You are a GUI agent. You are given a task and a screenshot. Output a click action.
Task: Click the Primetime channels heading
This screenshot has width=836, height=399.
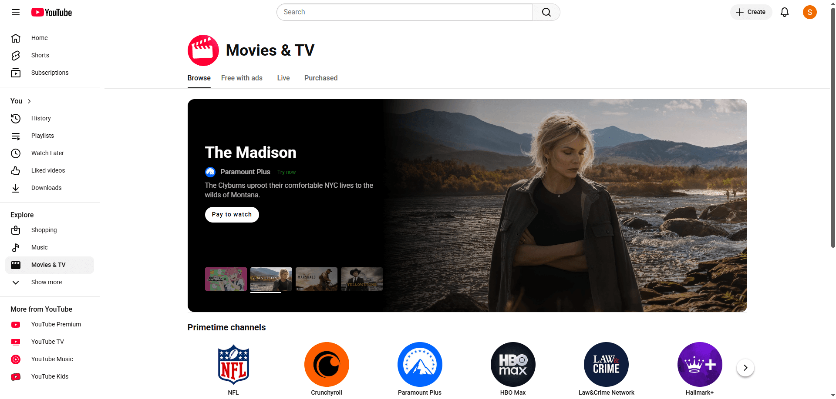pyautogui.click(x=226, y=328)
